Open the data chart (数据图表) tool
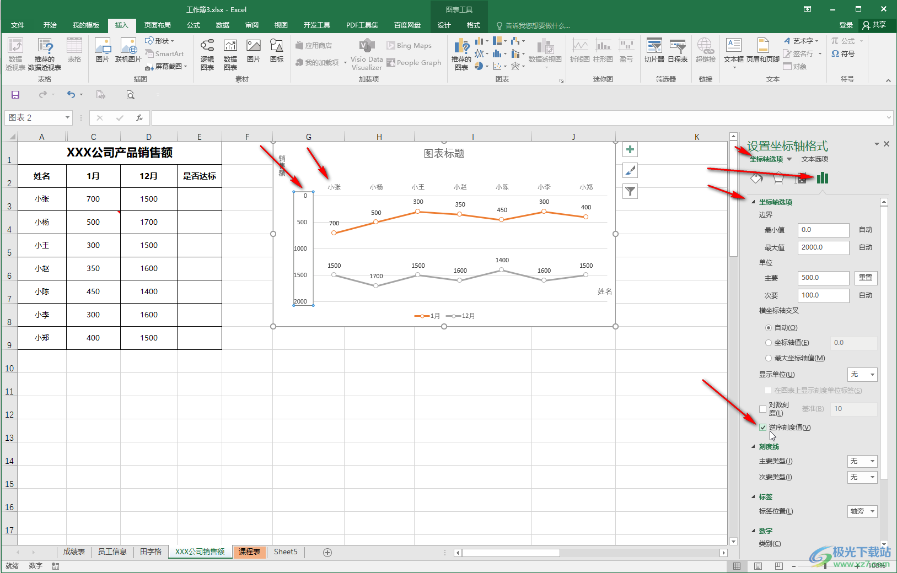897x573 pixels. pyautogui.click(x=230, y=54)
